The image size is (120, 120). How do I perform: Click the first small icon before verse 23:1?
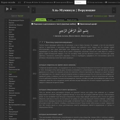(x=40, y=42)
